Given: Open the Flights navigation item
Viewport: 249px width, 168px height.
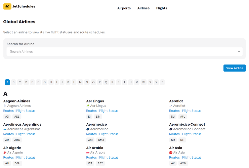Looking at the screenshot, I should tap(162, 8).
